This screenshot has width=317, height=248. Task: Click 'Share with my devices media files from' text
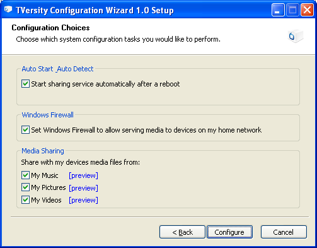[x=81, y=162]
